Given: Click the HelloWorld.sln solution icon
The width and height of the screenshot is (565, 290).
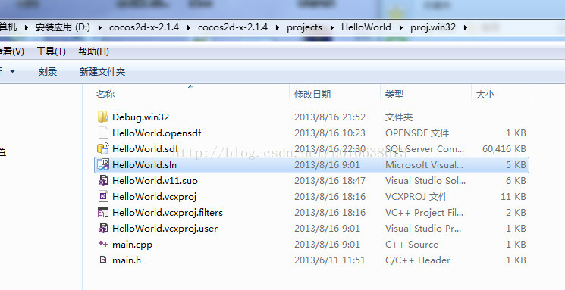Looking at the screenshot, I should coord(103,164).
